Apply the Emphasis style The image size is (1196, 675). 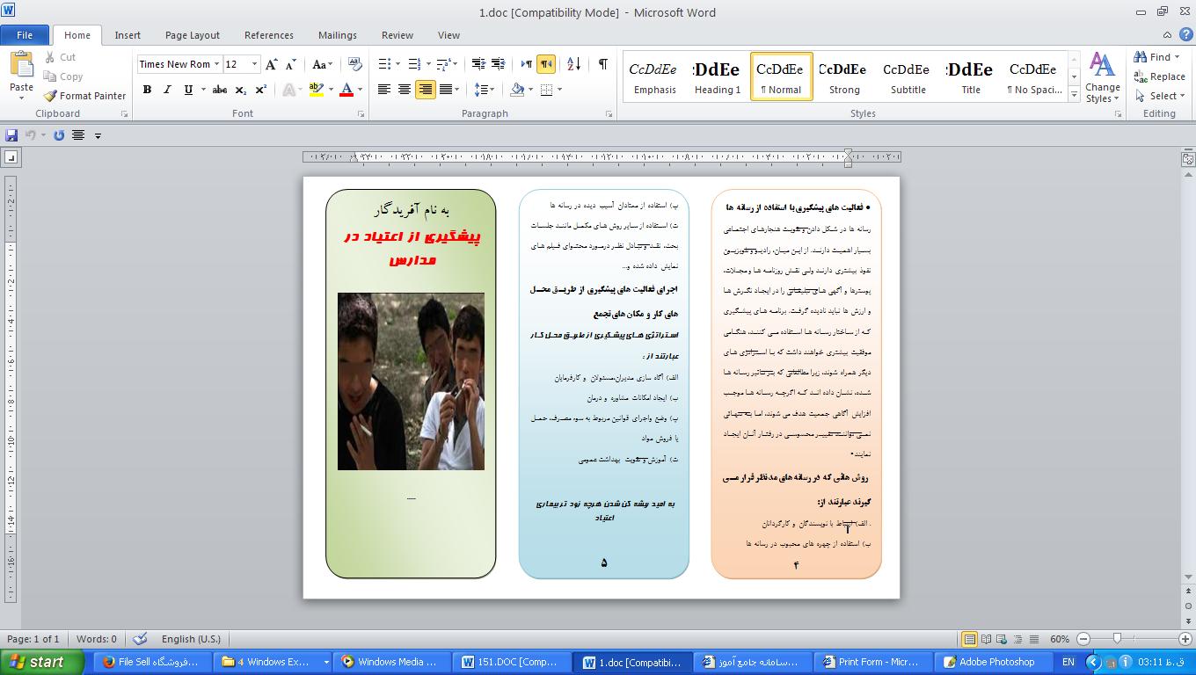click(654, 76)
